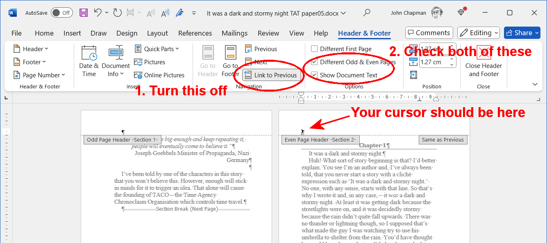Screen dimensions: 547x243
Task: Insert Pictures into the header
Action: (150, 62)
